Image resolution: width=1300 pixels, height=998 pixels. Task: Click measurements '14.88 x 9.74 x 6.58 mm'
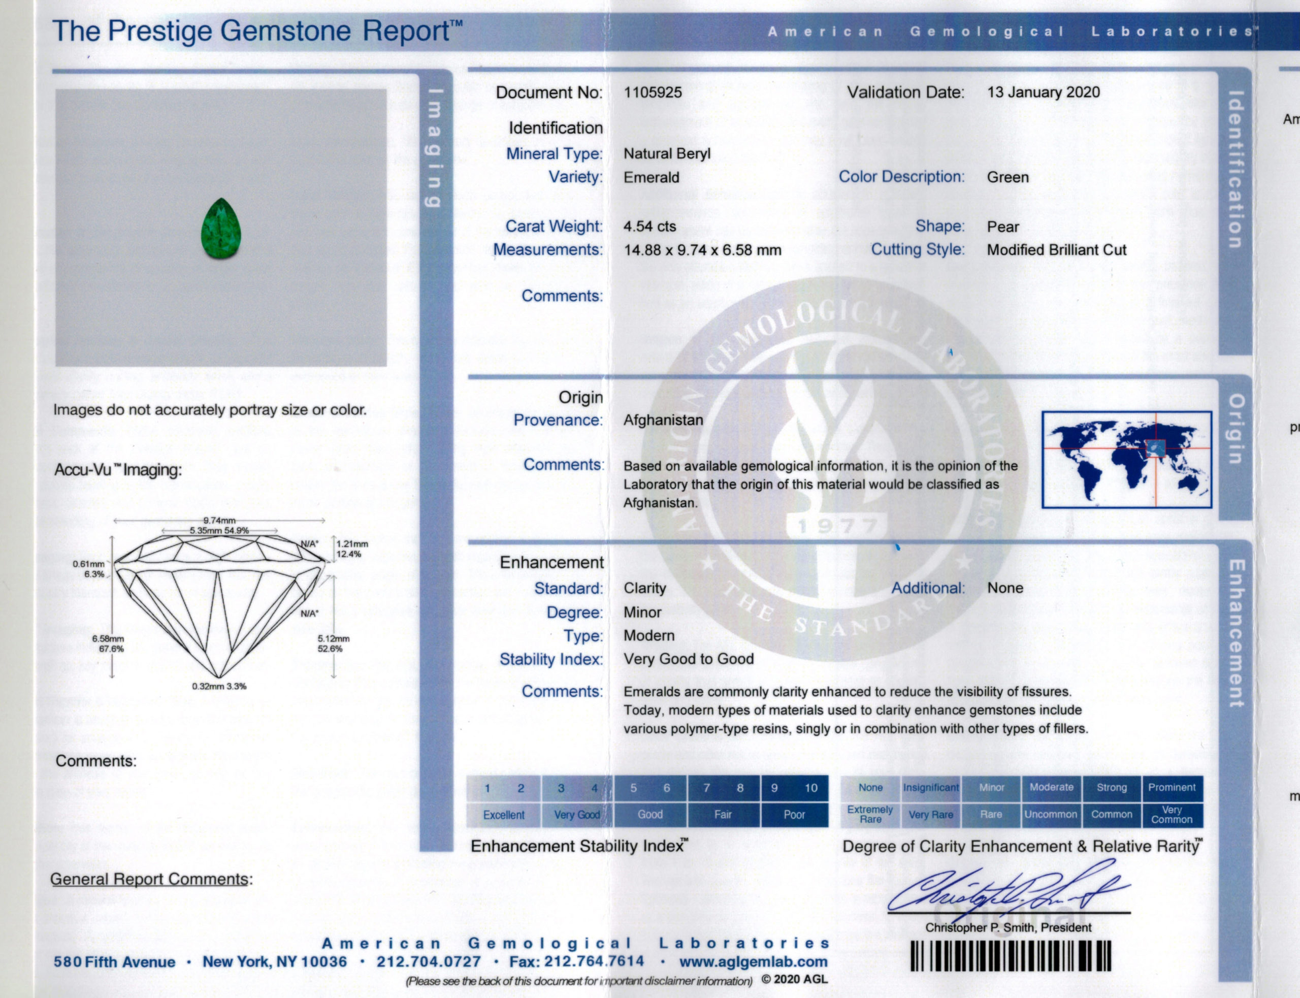point(702,250)
